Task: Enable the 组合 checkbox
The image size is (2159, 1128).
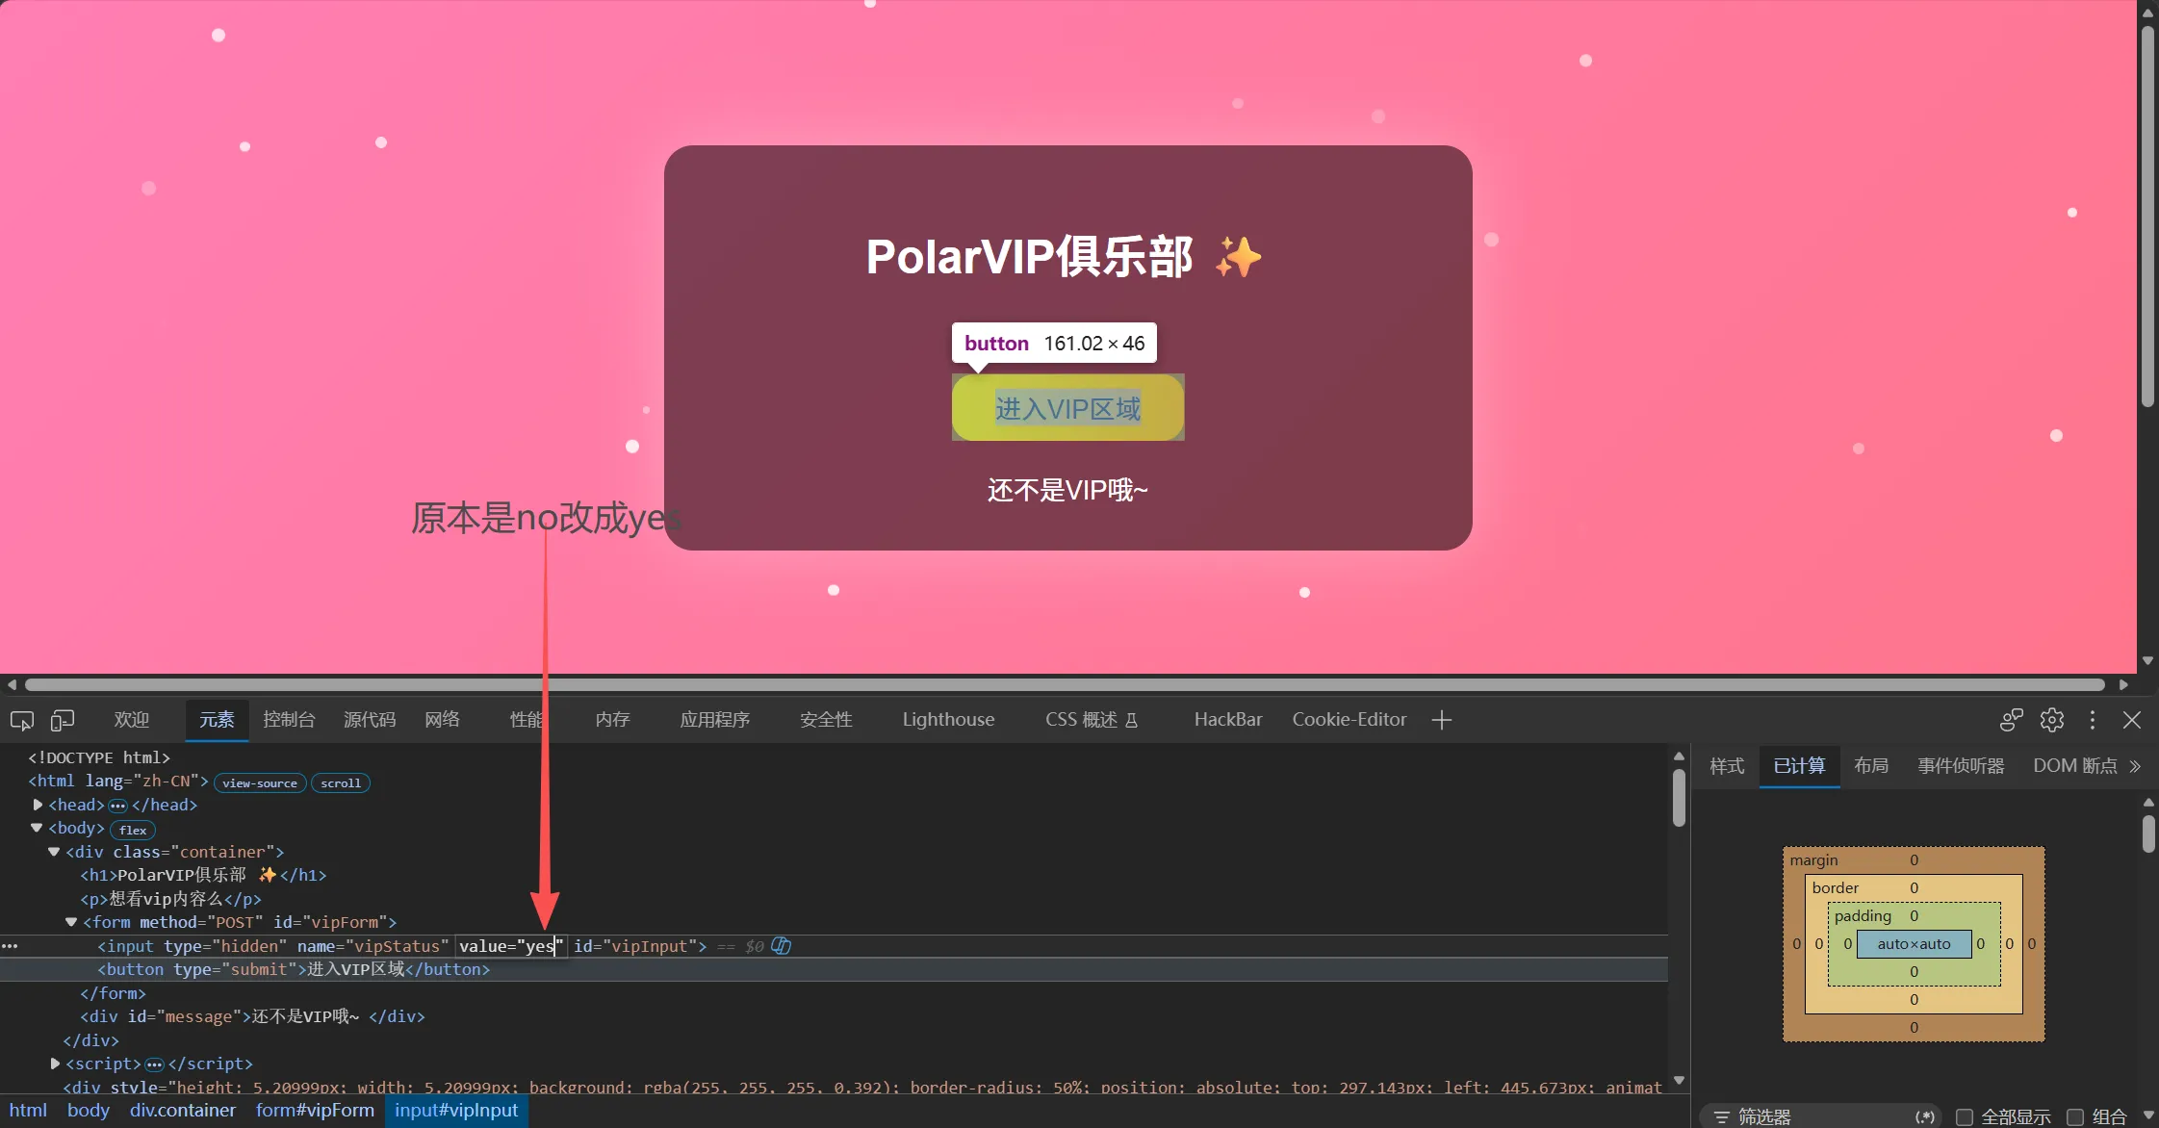Action: (x=2076, y=1117)
